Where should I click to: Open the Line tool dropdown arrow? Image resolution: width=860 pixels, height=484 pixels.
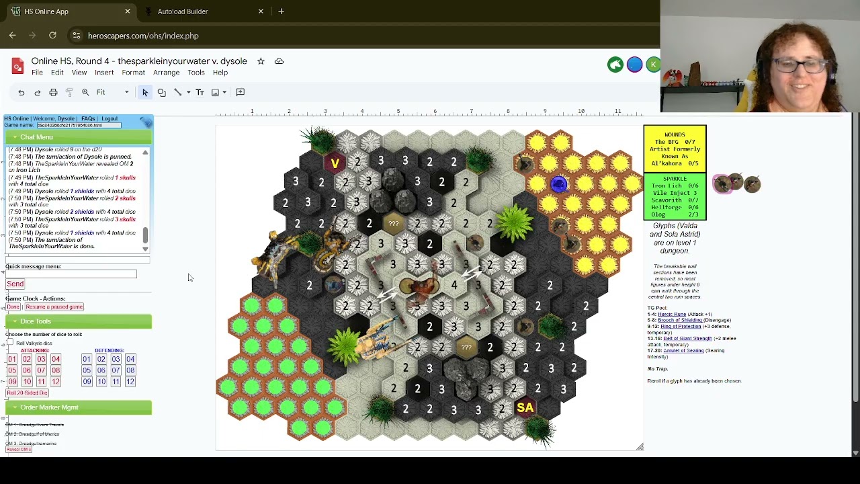pyautogui.click(x=188, y=92)
